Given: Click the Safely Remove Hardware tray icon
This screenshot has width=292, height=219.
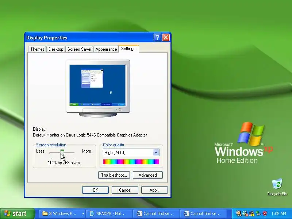Looking at the screenshot, I should click(258, 214).
